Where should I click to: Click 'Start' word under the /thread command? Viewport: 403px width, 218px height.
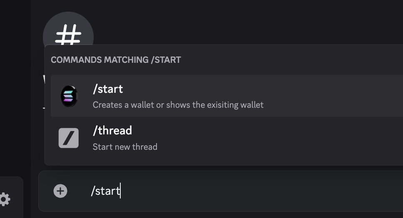click(102, 146)
